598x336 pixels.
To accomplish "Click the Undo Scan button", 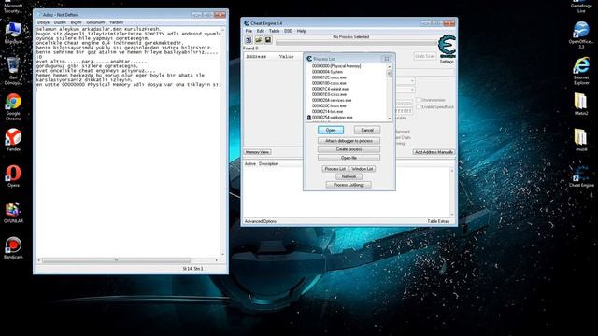I will (425, 56).
